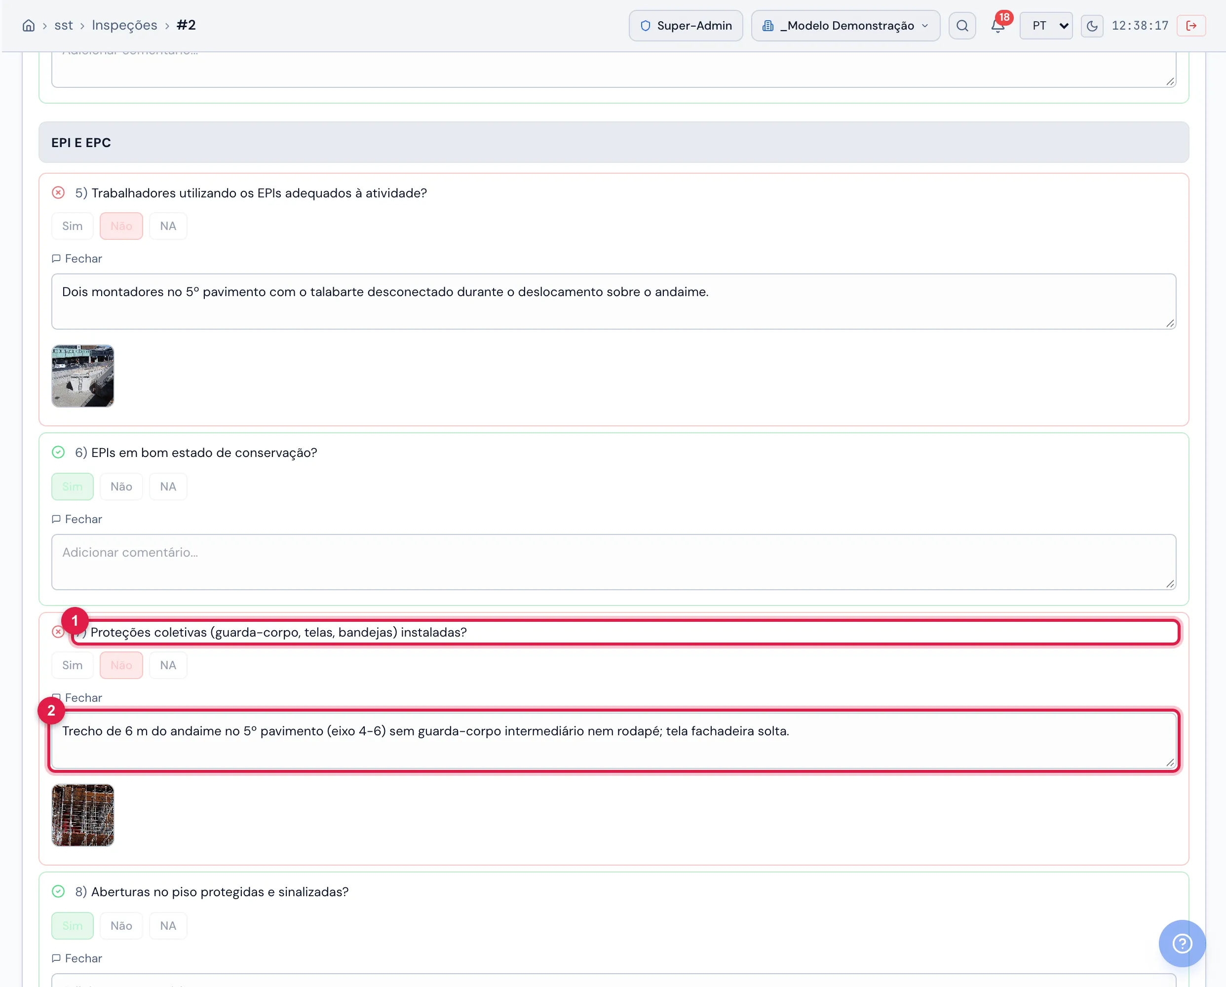Viewport: 1226px width, 987px height.
Task: Go to home via house icon
Action: [x=29, y=26]
